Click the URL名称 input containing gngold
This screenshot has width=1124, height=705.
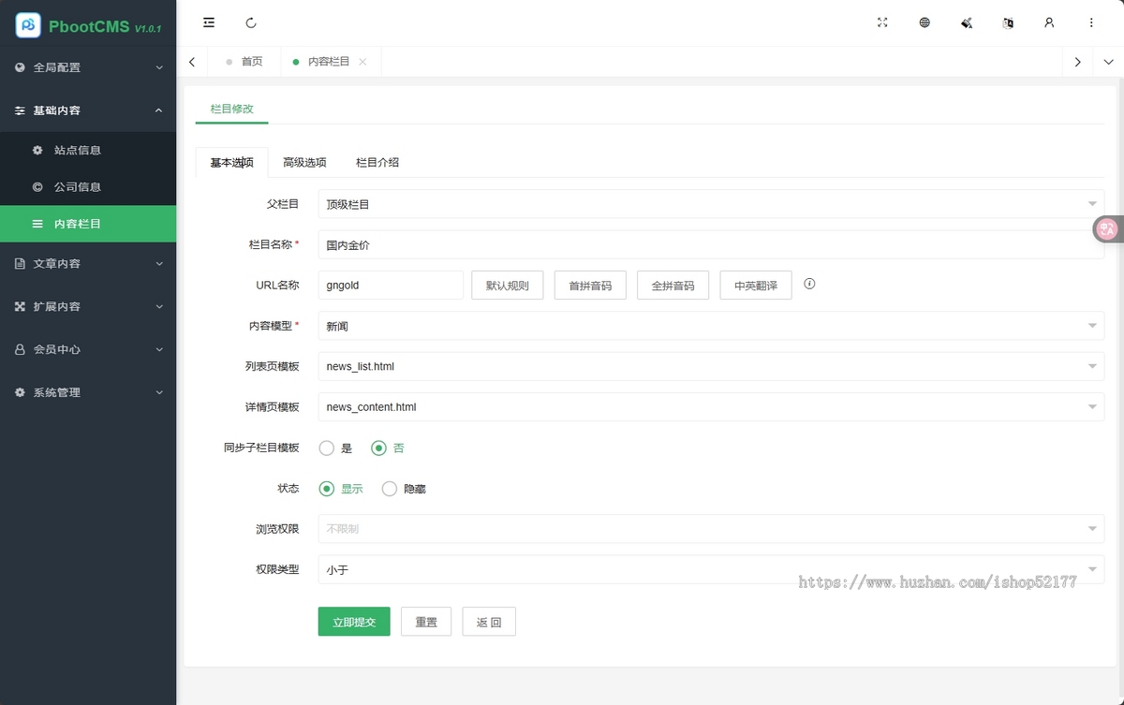click(391, 286)
